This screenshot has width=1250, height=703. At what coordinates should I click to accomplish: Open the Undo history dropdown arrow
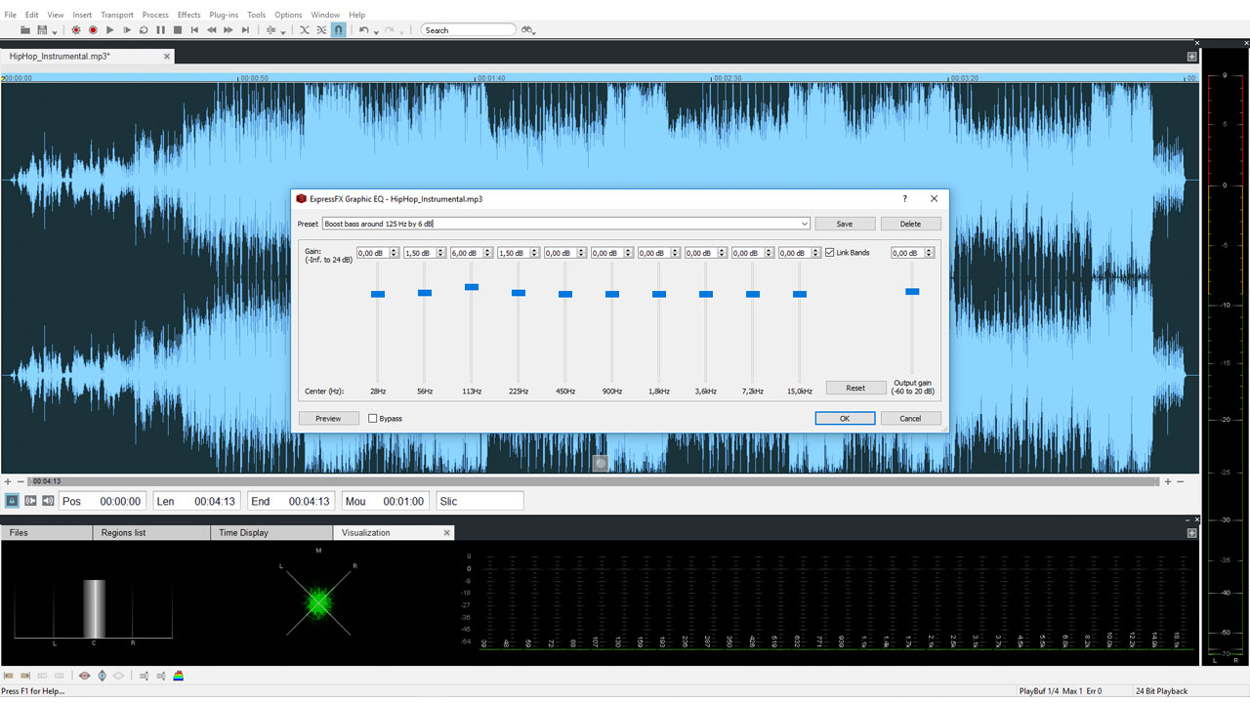[374, 32]
